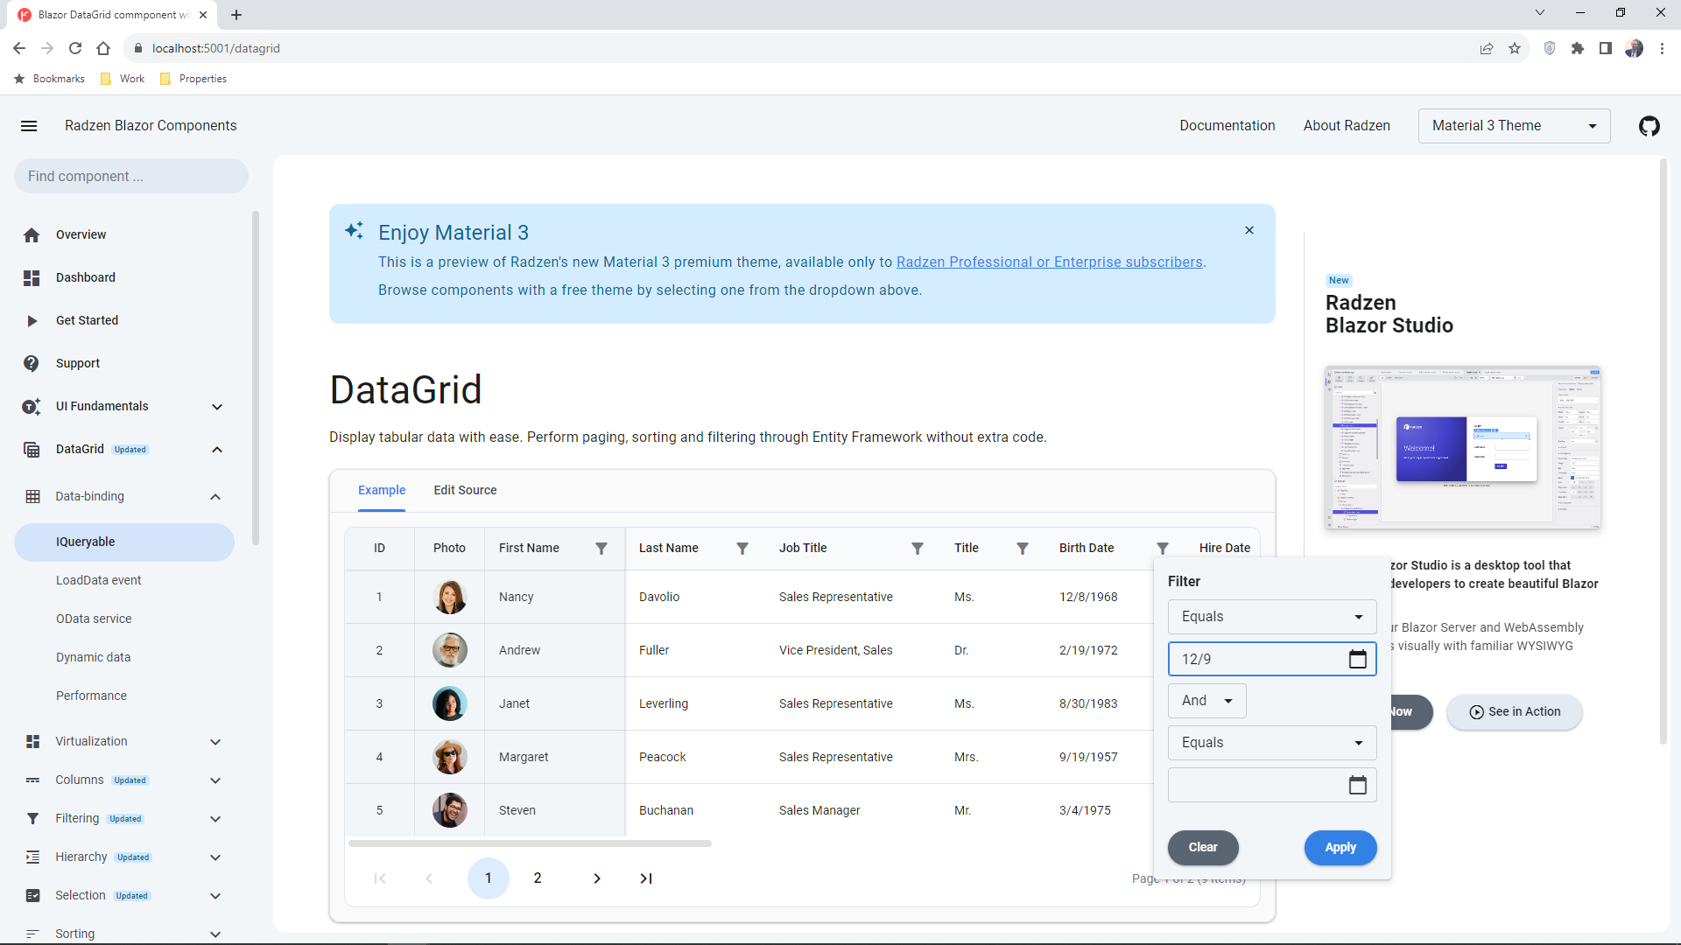Screen dimensions: 1681x945
Task: Click the Find component search field
Action: [x=131, y=177]
